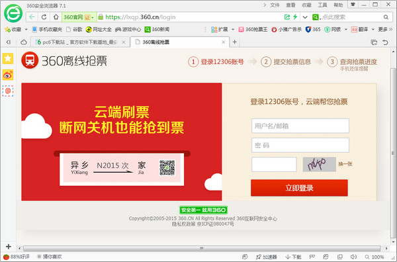
Task: Click the 翻译 translate extension
Action: click(x=359, y=29)
